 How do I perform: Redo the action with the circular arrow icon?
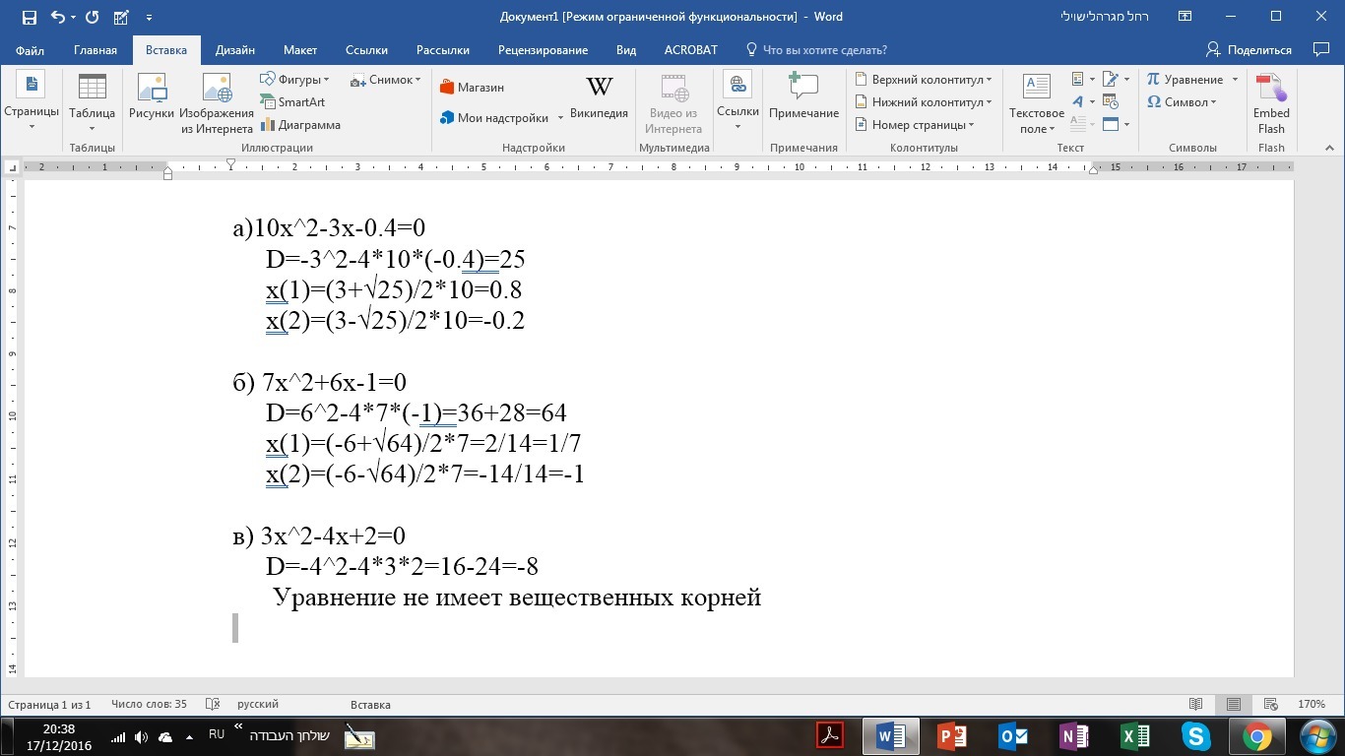coord(92,17)
